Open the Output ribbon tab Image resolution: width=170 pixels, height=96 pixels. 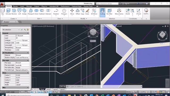pyautogui.click(x=37, y=6)
